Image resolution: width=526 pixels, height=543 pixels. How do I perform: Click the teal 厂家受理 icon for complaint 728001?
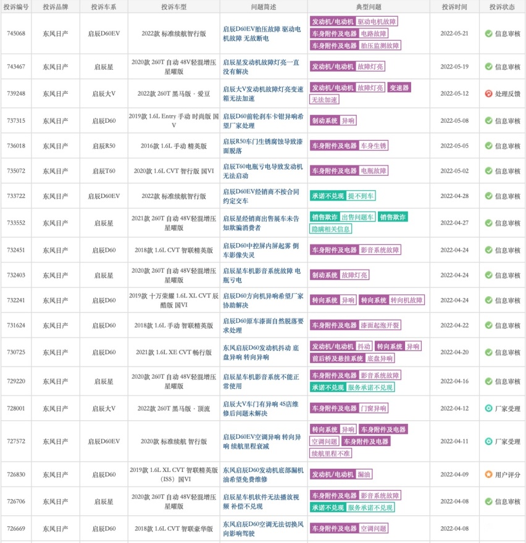(x=488, y=408)
